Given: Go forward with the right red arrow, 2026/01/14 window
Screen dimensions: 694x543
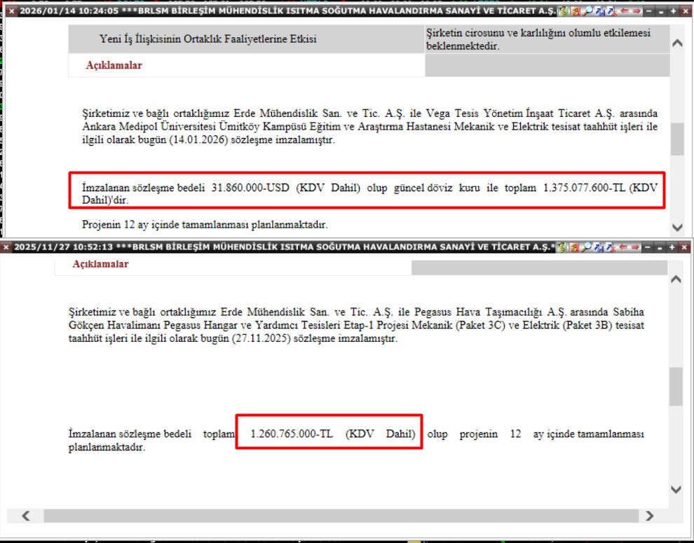Looking at the screenshot, I should tap(637, 11).
